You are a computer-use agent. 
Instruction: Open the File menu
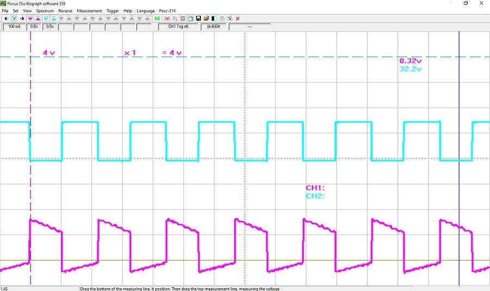point(5,11)
